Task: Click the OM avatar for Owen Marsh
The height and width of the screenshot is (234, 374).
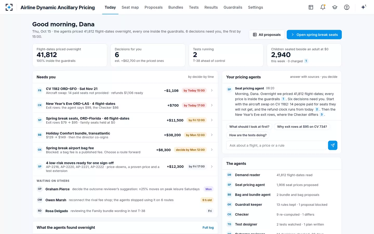Action: (40, 200)
